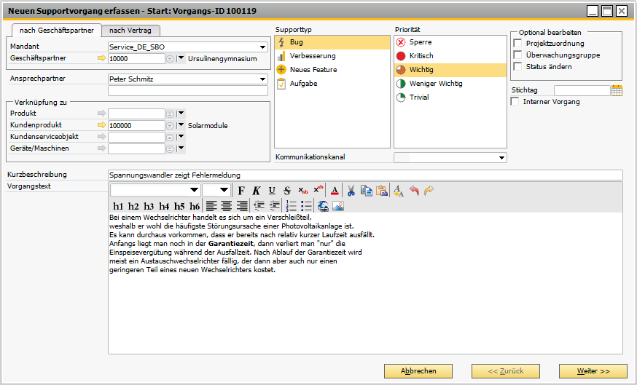
Task: Switch to the nach Vertrag tab
Action: coord(130,31)
